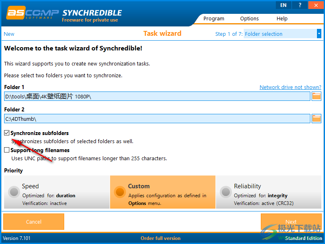Click the Network drive not shown link
Image resolution: width=325 pixels, height=244 pixels.
tap(290, 87)
